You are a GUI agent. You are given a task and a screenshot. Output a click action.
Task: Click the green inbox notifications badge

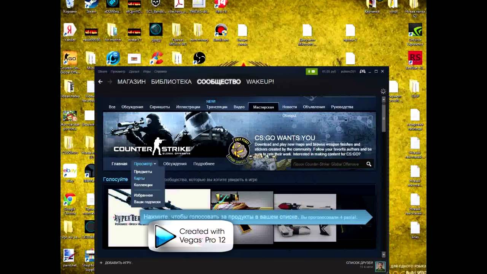pos(312,71)
